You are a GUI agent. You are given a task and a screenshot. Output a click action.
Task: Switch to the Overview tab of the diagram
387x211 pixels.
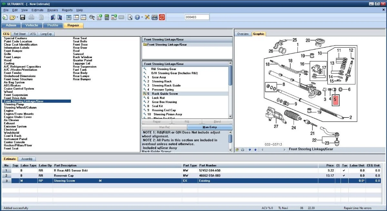point(243,34)
